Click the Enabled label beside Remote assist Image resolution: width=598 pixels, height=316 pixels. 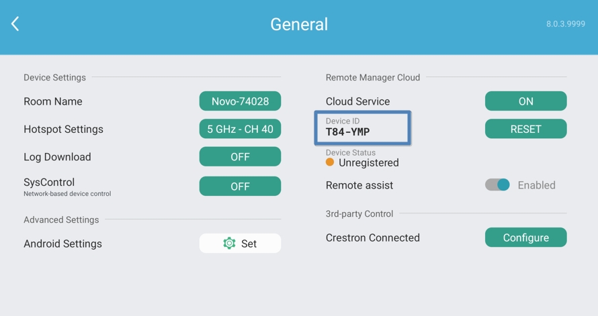tap(536, 185)
